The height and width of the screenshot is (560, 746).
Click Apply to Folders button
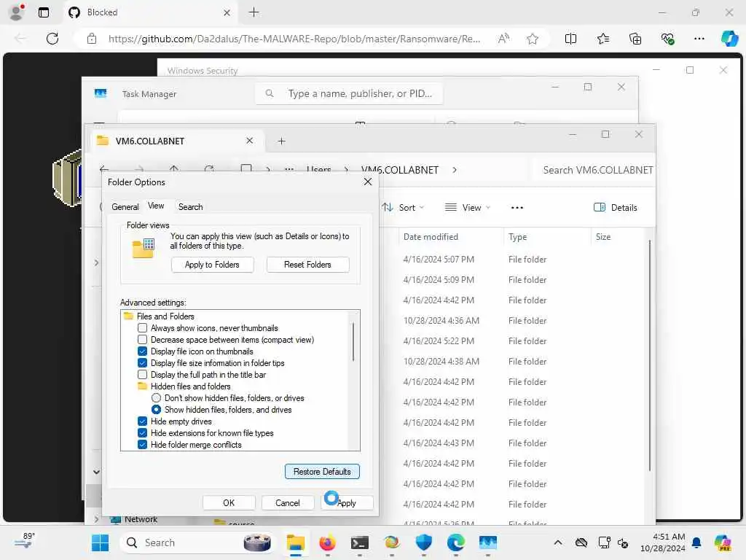[212, 265]
